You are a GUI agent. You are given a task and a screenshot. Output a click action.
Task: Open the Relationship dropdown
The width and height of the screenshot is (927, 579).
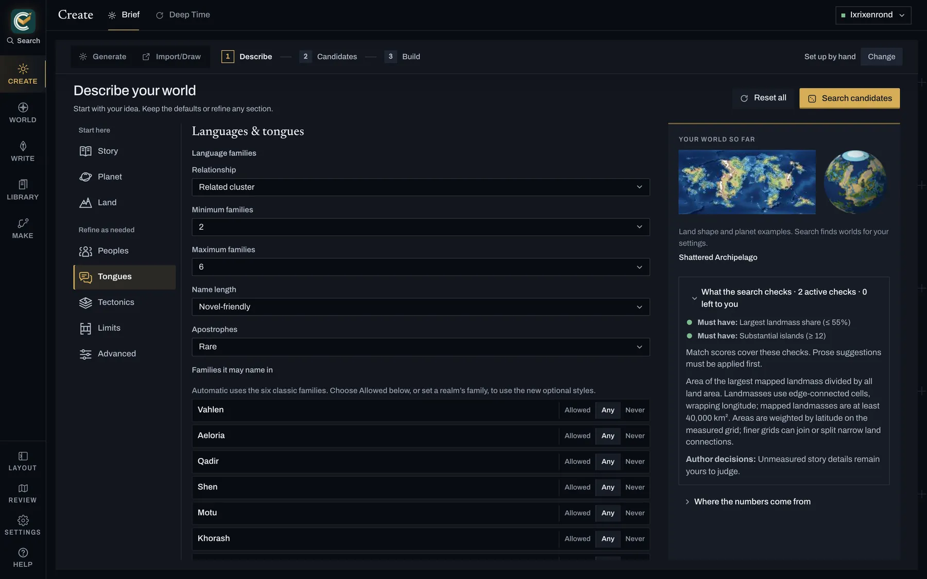click(421, 187)
